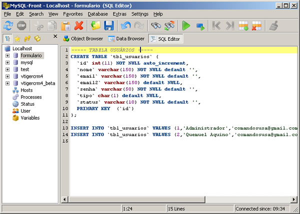Open the File menu
The width and height of the screenshot is (300, 214).
click(7, 14)
